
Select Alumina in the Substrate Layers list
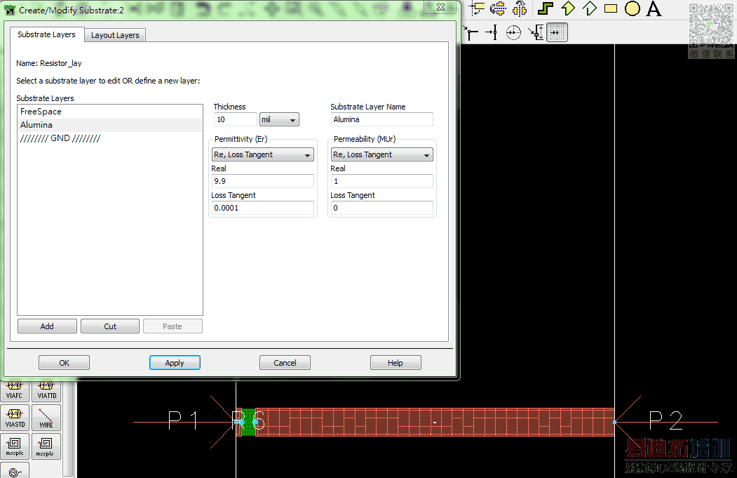coord(110,125)
